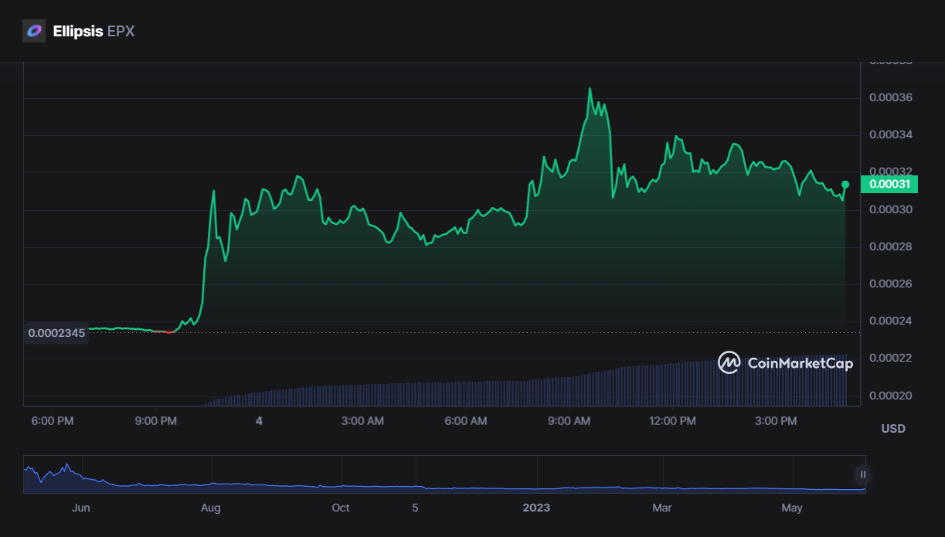
Task: Click the USD currency label
Action: click(893, 428)
